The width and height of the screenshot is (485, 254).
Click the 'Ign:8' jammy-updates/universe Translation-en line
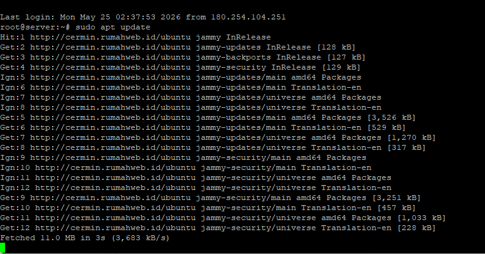pyautogui.click(x=191, y=108)
